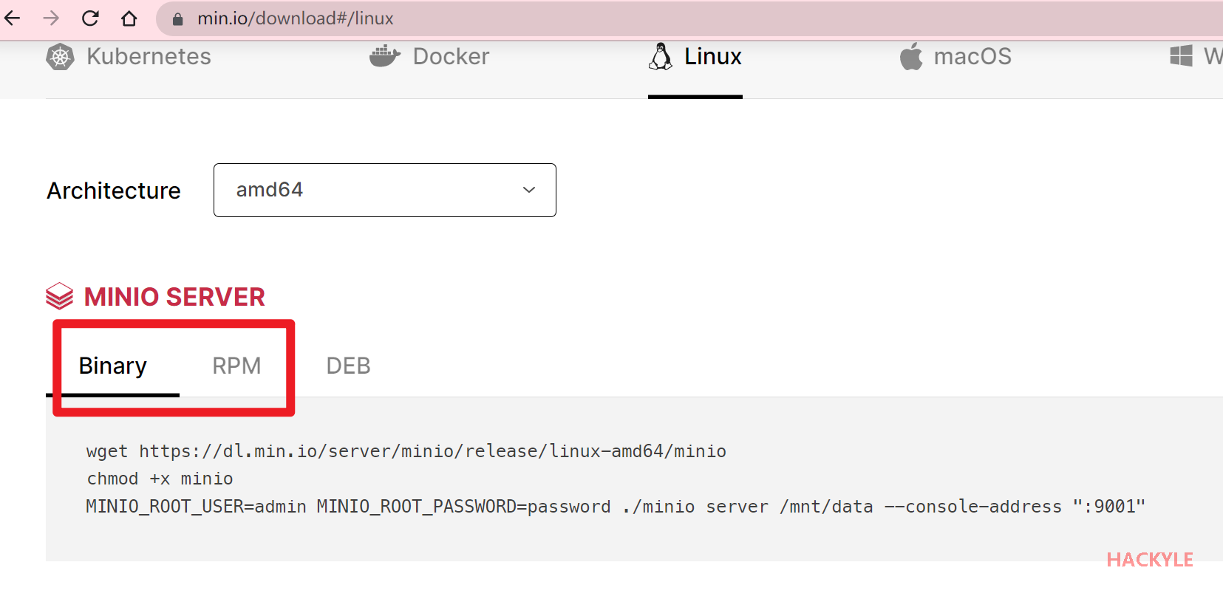This screenshot has width=1223, height=596.
Task: Switch to the Binary install tab
Action: 113,366
